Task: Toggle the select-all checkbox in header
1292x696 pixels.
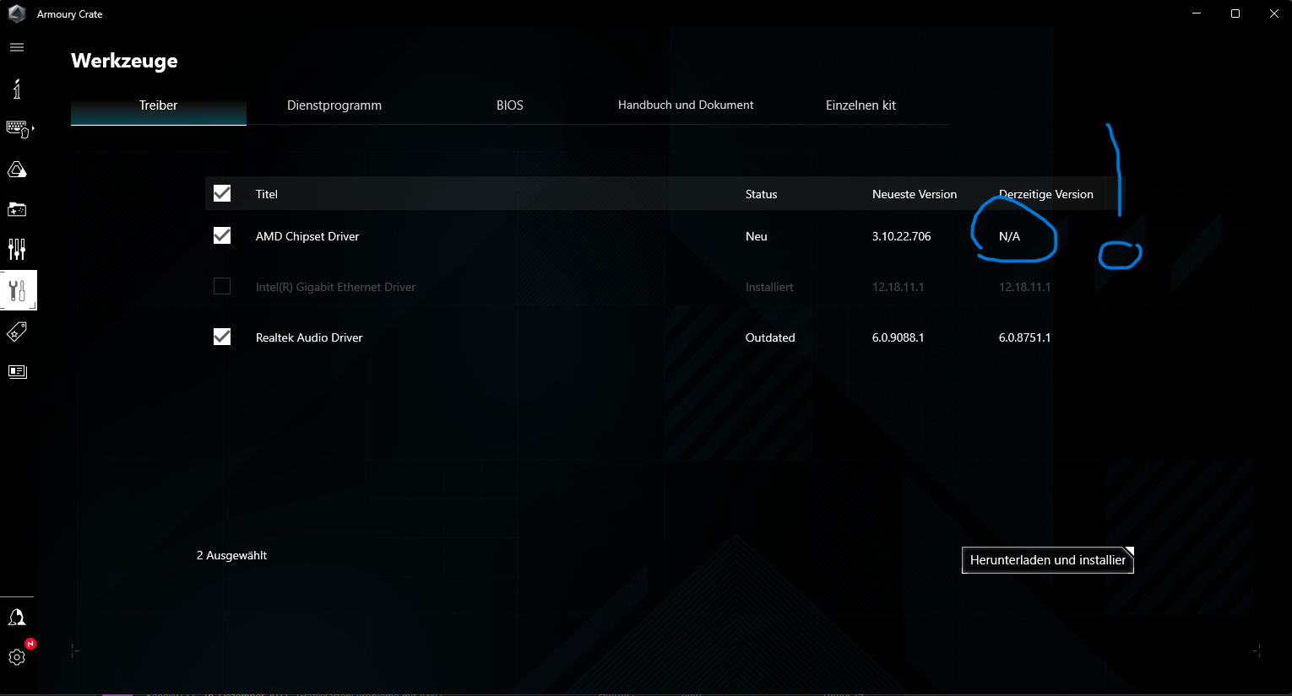Action: [222, 193]
